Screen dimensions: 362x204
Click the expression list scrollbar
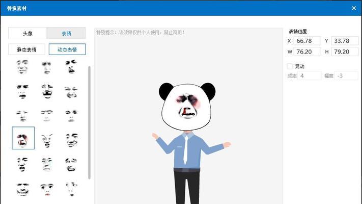[x=89, y=122]
